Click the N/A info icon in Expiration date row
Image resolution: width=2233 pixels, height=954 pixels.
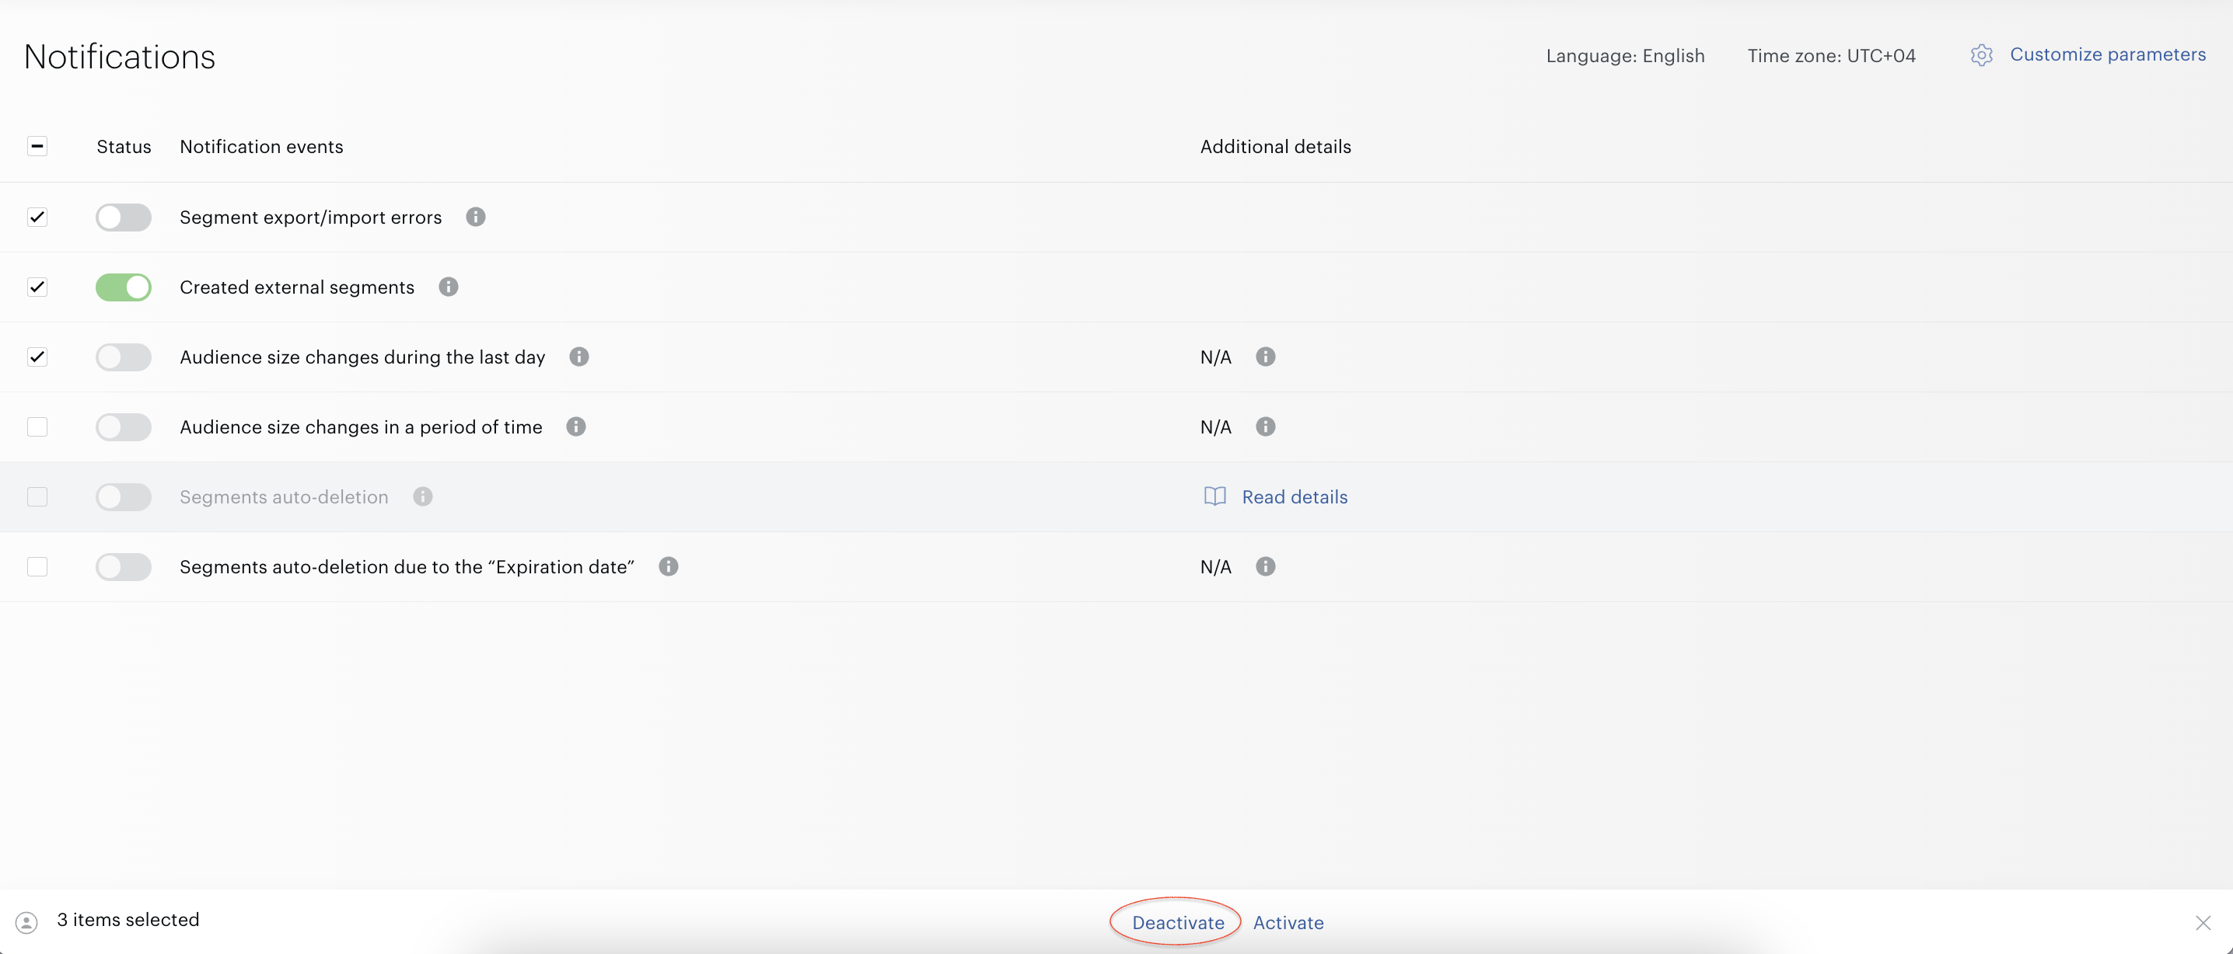coord(1266,566)
